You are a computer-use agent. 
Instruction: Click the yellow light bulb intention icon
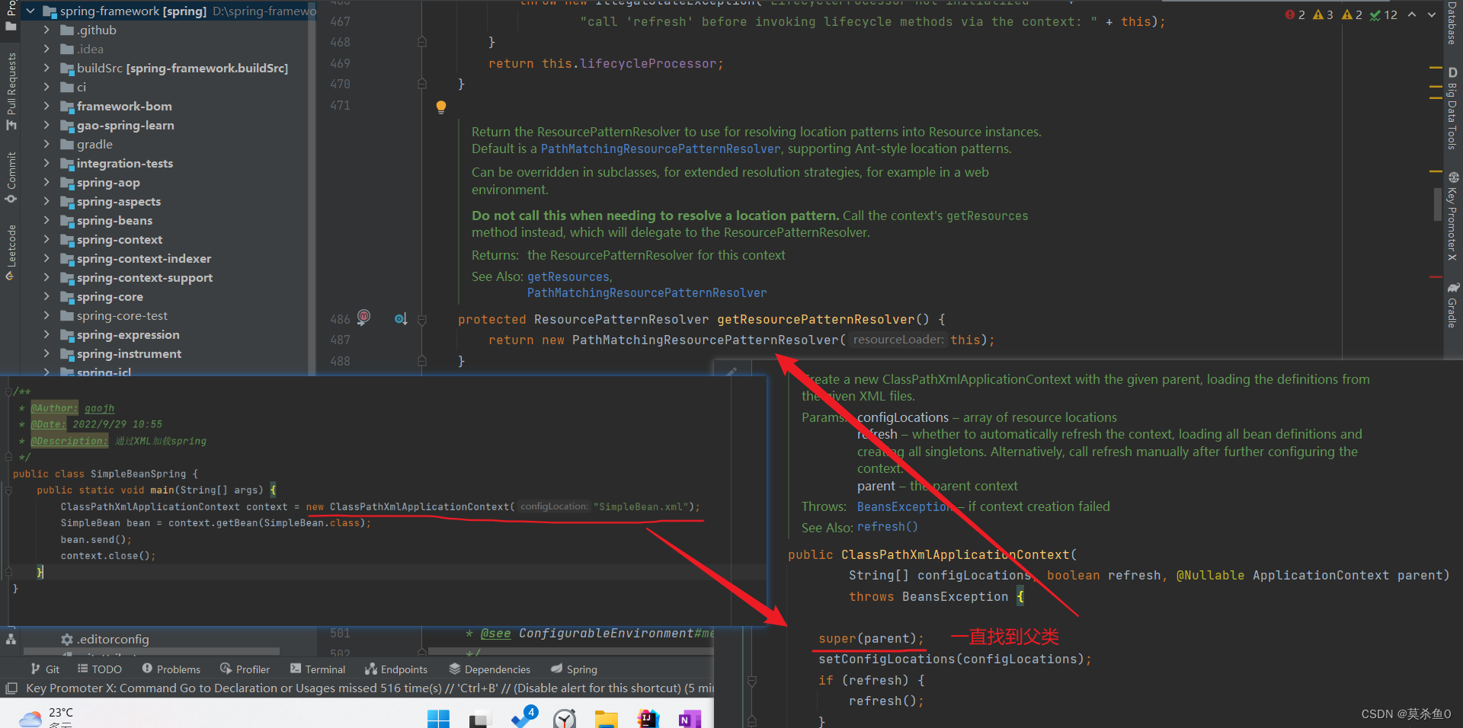(x=440, y=107)
